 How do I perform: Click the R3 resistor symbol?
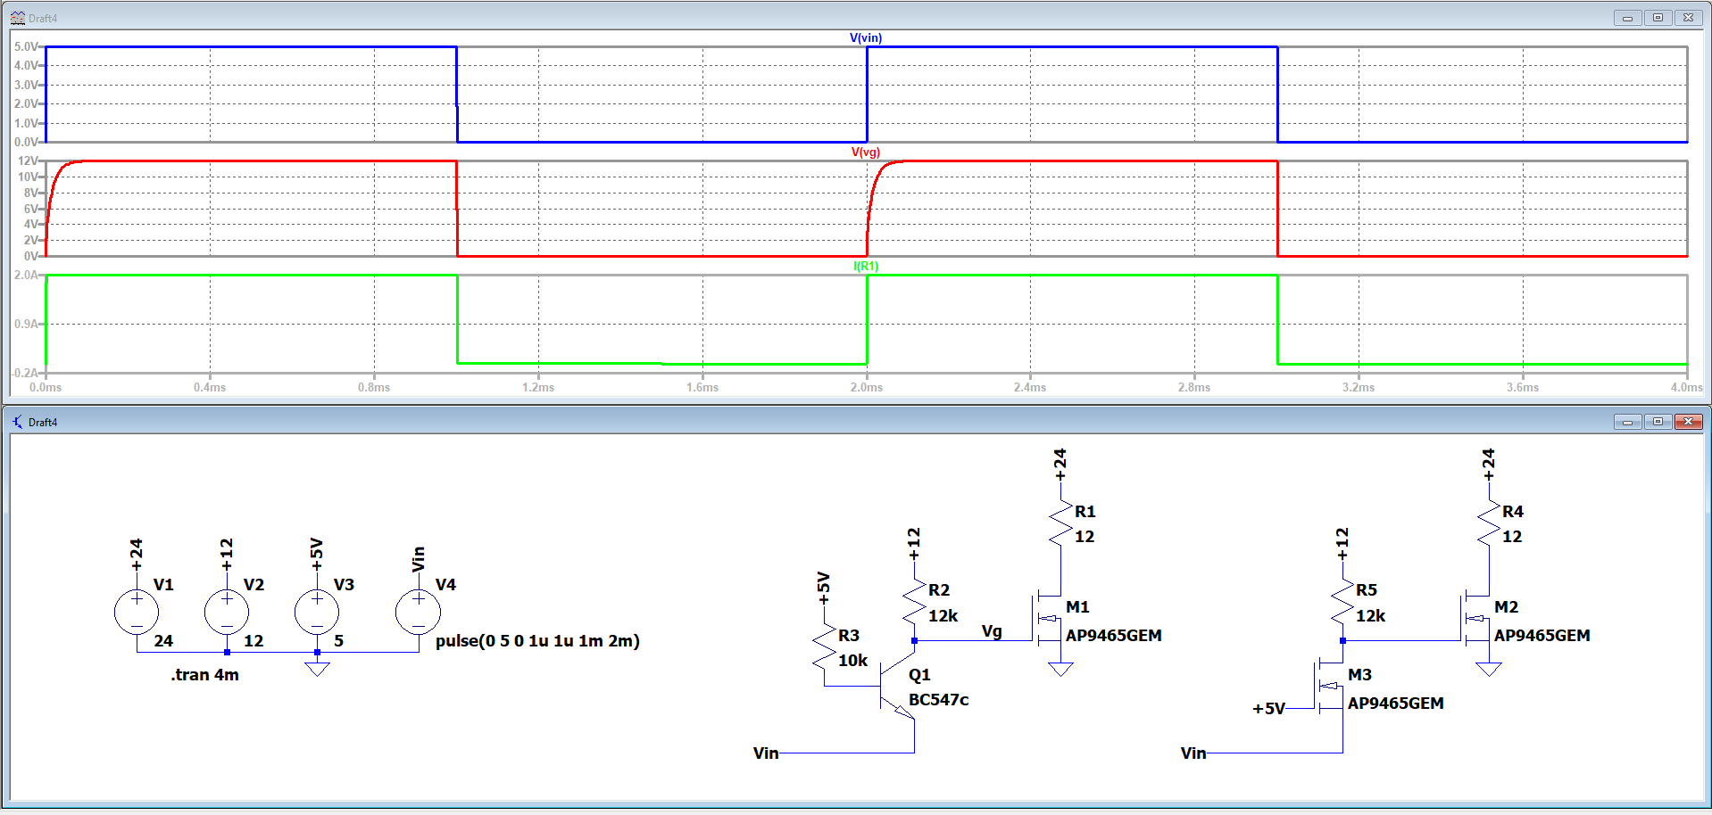click(x=824, y=646)
